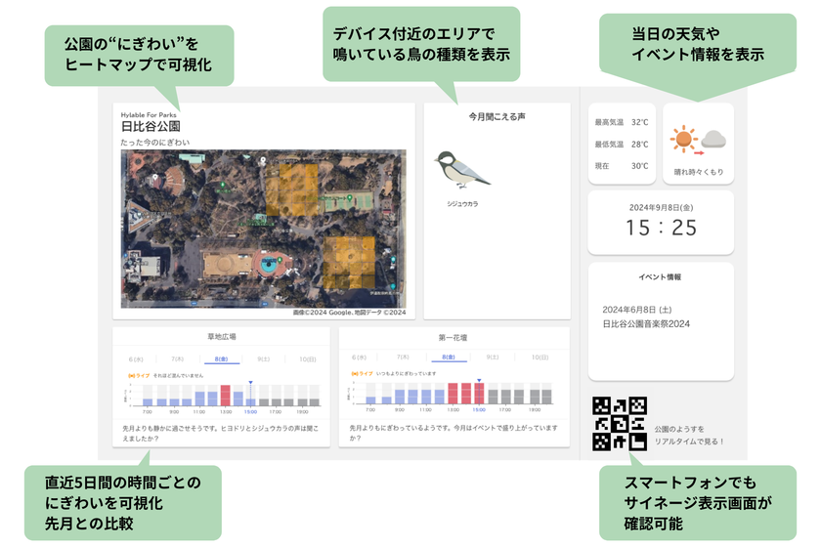Click the 日比谷公園 park title
The width and height of the screenshot is (821, 547).
(151, 126)
